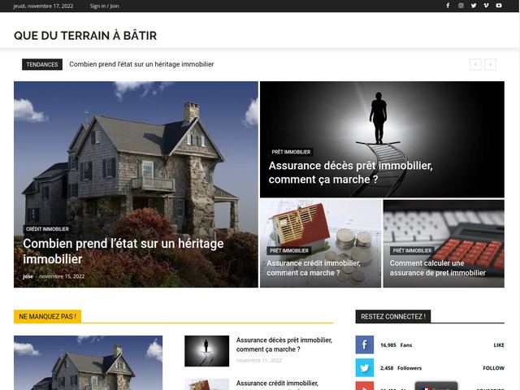Click the date novembre 11, 2022
The width and height of the screenshot is (520, 390).
click(258, 360)
